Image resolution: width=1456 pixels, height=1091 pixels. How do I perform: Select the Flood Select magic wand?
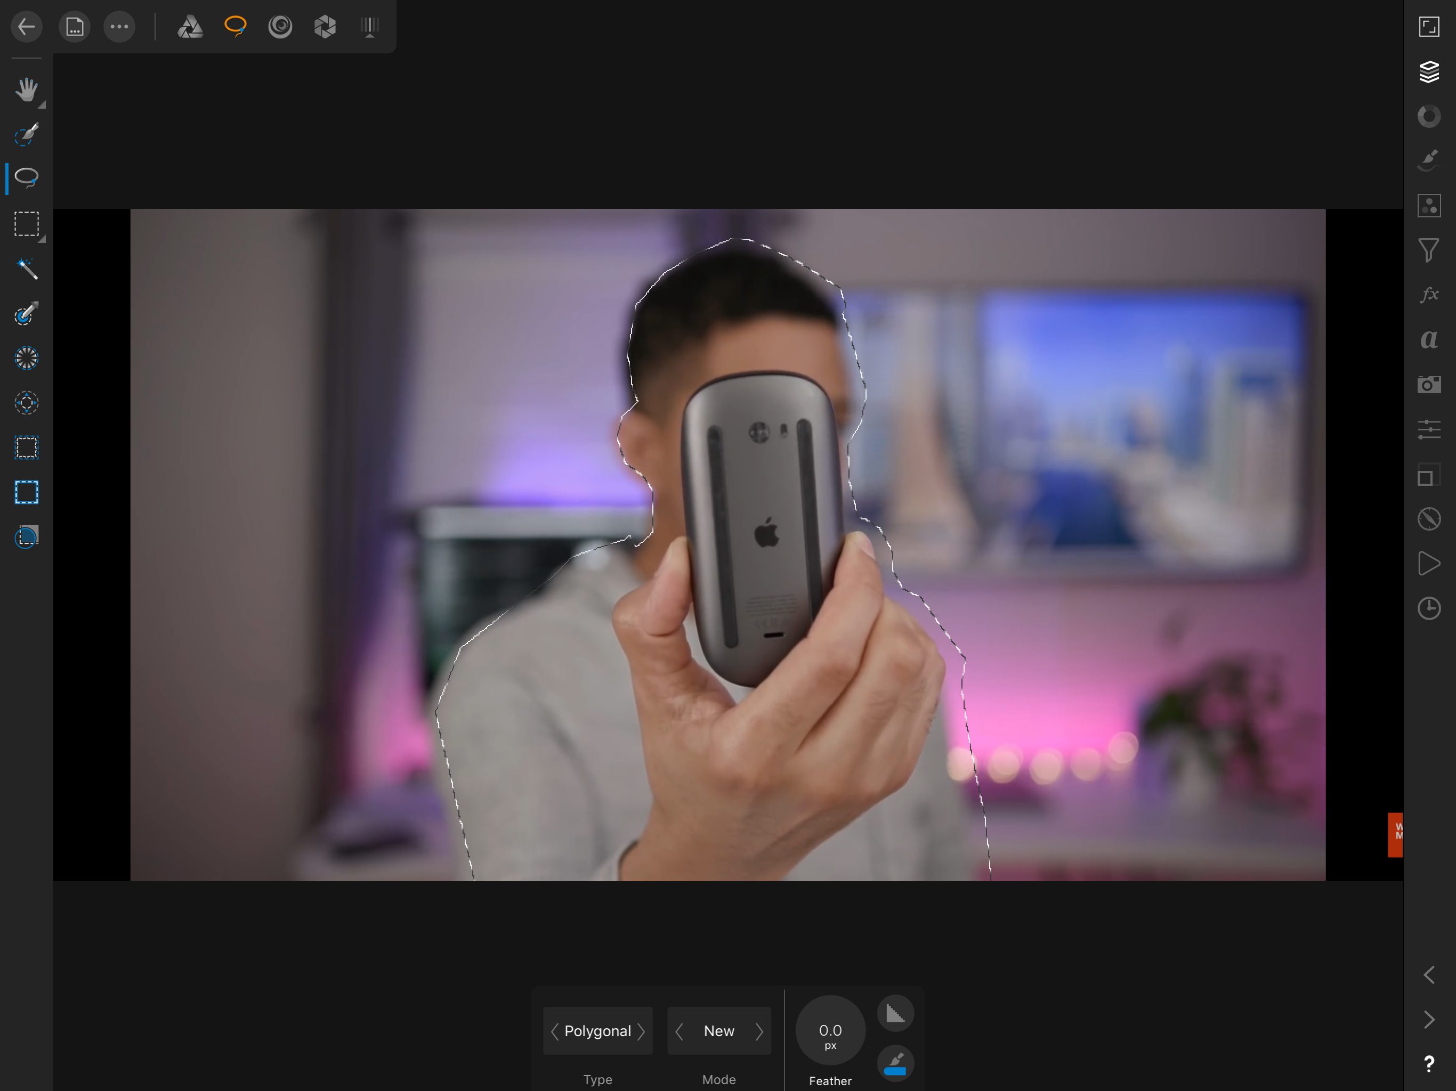point(27,268)
